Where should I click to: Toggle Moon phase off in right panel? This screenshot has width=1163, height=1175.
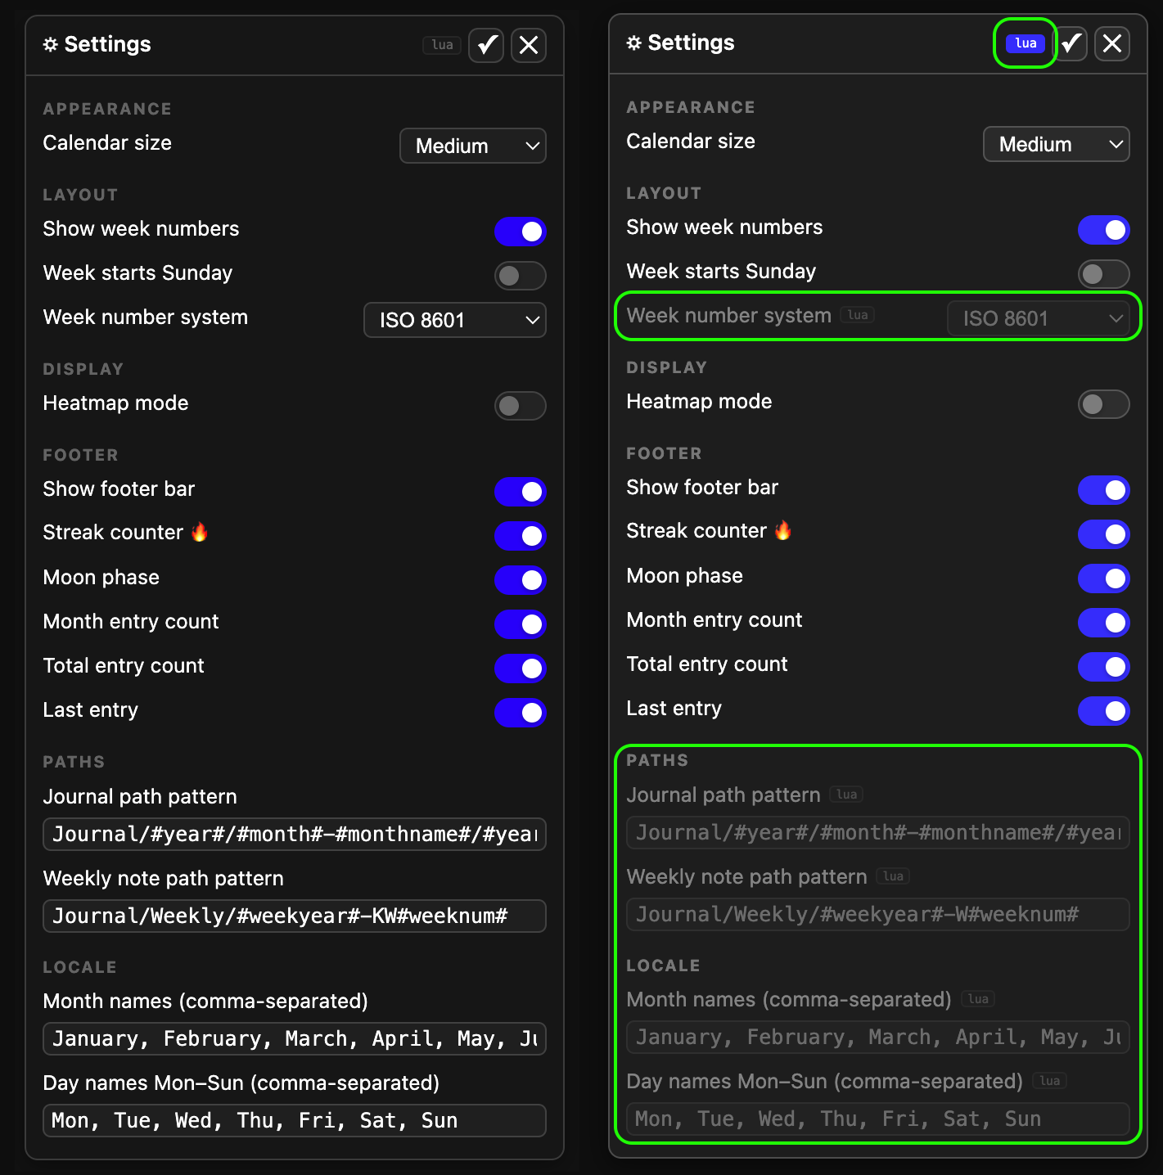(1103, 578)
